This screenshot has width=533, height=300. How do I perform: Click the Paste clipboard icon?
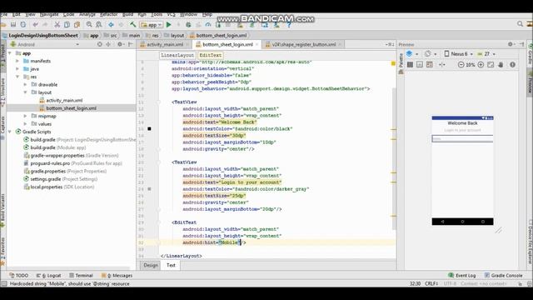(x=77, y=24)
